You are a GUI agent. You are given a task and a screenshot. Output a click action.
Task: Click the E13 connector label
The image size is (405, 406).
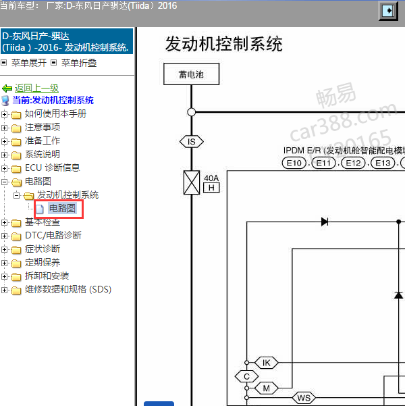[x=383, y=163]
